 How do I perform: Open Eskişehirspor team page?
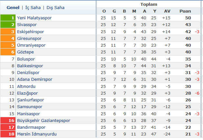click(30, 32)
